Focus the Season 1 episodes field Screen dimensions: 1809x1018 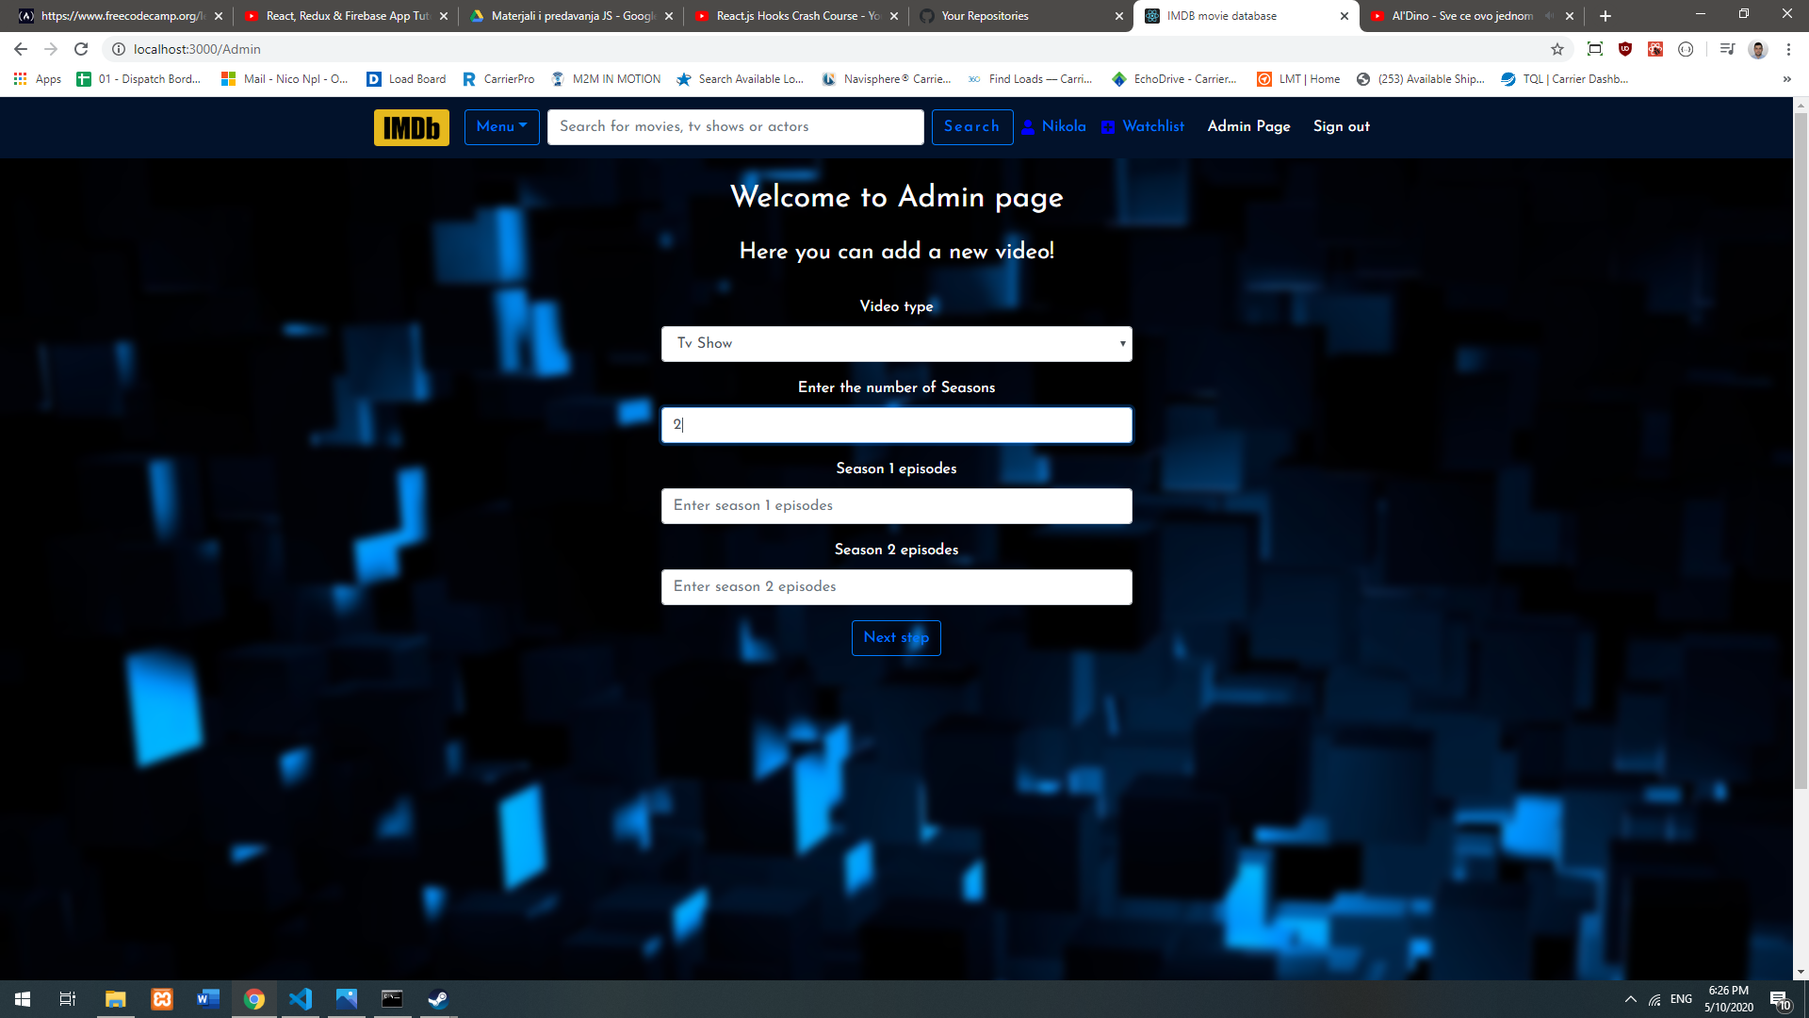pos(896,506)
